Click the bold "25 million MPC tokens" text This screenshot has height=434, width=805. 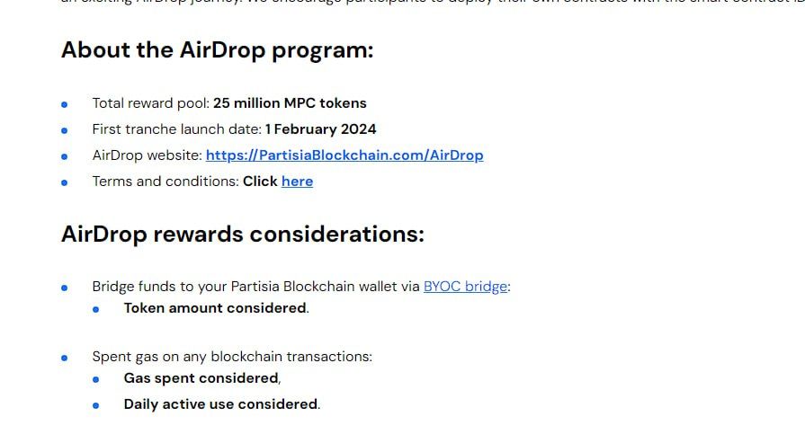pyautogui.click(x=290, y=103)
